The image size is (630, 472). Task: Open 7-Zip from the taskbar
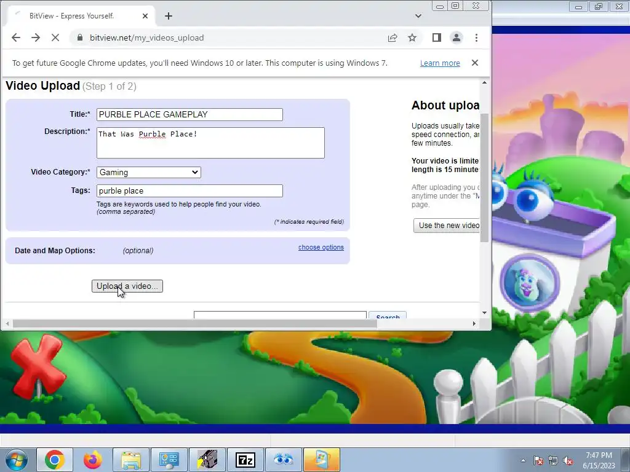coord(245,460)
